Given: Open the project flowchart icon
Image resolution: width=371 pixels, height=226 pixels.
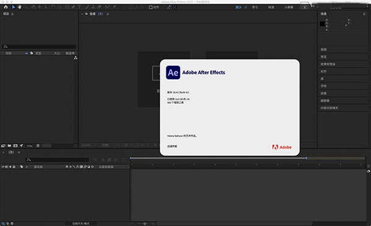Looking at the screenshot, I should (x=75, y=58).
